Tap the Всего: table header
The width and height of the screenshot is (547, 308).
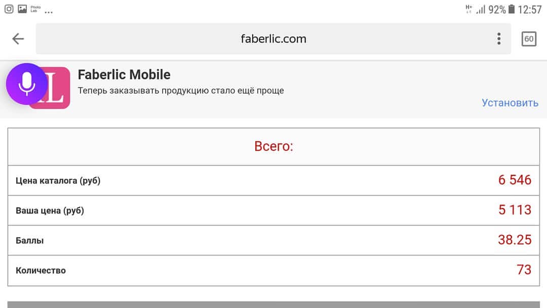point(274,146)
